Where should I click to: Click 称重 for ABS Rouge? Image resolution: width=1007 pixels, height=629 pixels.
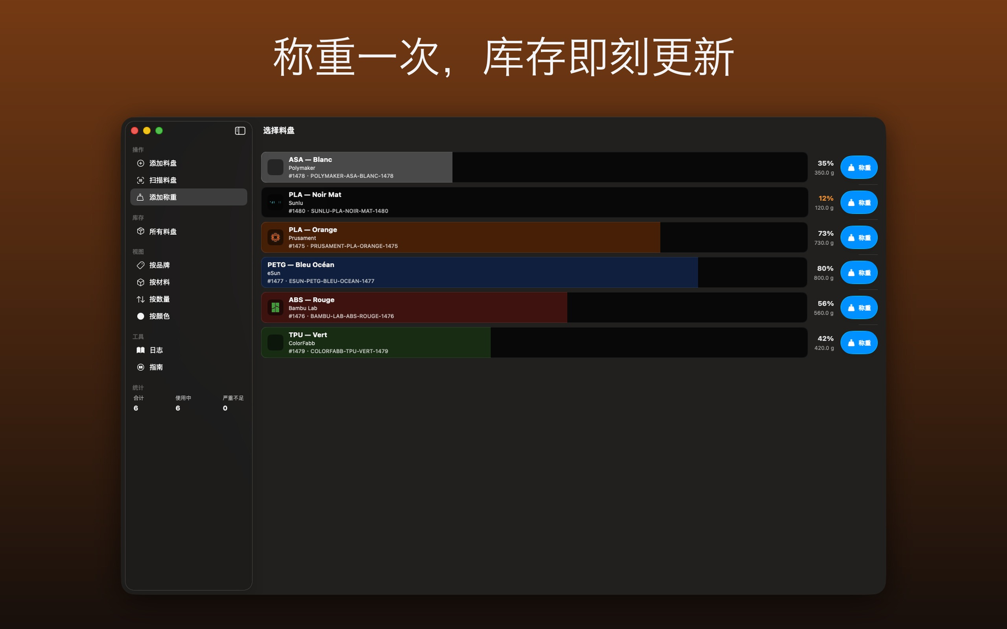pyautogui.click(x=859, y=308)
